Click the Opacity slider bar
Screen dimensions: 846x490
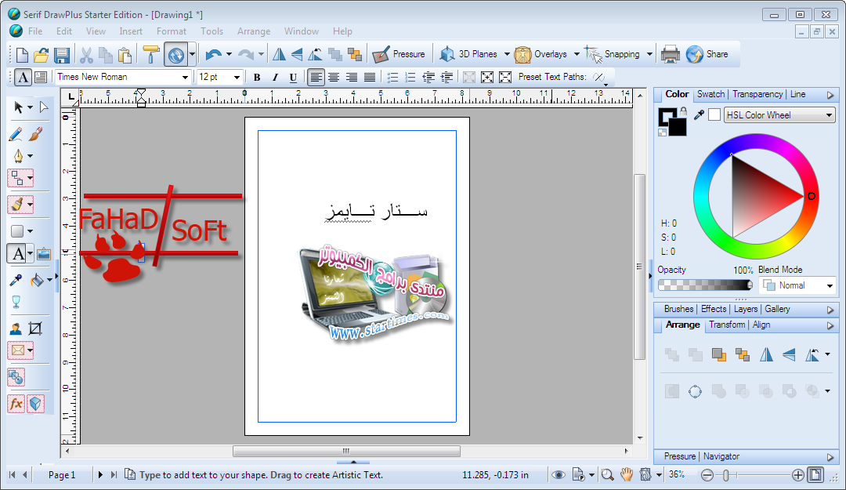(x=705, y=285)
